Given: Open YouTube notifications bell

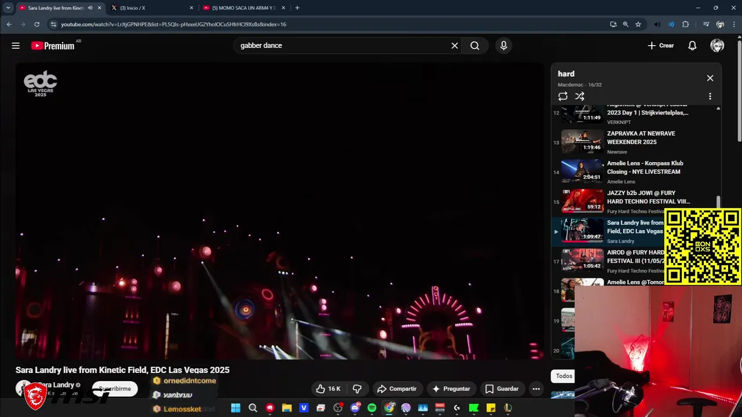Looking at the screenshot, I should [x=692, y=46].
